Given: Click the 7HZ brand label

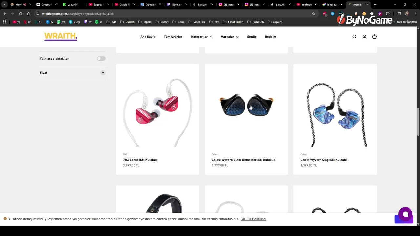Looking at the screenshot, I should click(x=125, y=154).
